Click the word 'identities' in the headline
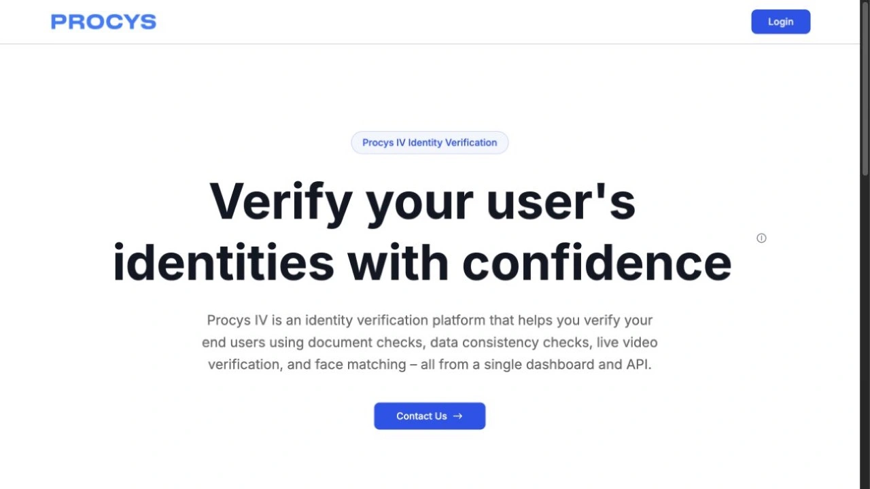Screen dimensions: 870x489 pyautogui.click(x=224, y=262)
